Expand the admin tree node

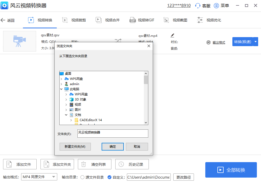point(61,84)
